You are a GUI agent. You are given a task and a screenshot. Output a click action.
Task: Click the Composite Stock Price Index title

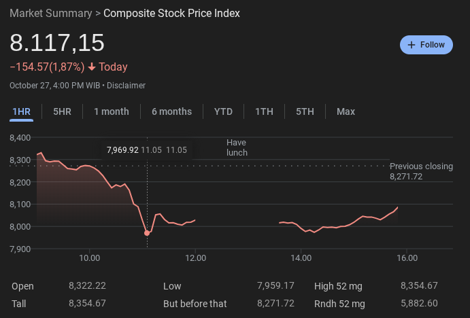point(171,13)
